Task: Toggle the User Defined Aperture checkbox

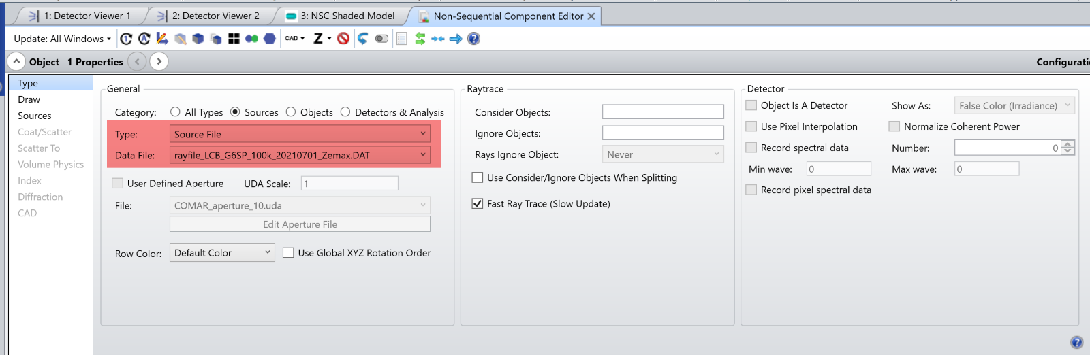Action: pos(117,184)
